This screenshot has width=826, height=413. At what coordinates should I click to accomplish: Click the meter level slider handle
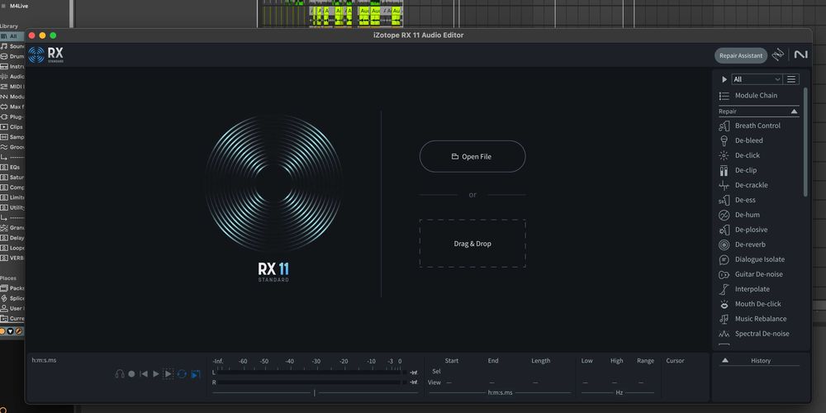click(315, 392)
